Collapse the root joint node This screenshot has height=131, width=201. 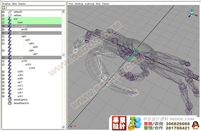click(x=3, y=19)
